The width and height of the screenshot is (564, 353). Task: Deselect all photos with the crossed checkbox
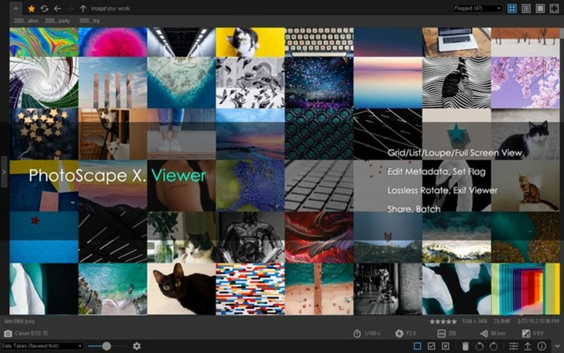(x=445, y=346)
